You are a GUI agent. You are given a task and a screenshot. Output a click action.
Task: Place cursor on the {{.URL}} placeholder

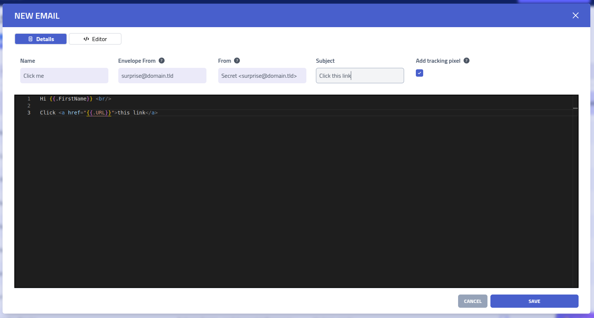tap(99, 113)
